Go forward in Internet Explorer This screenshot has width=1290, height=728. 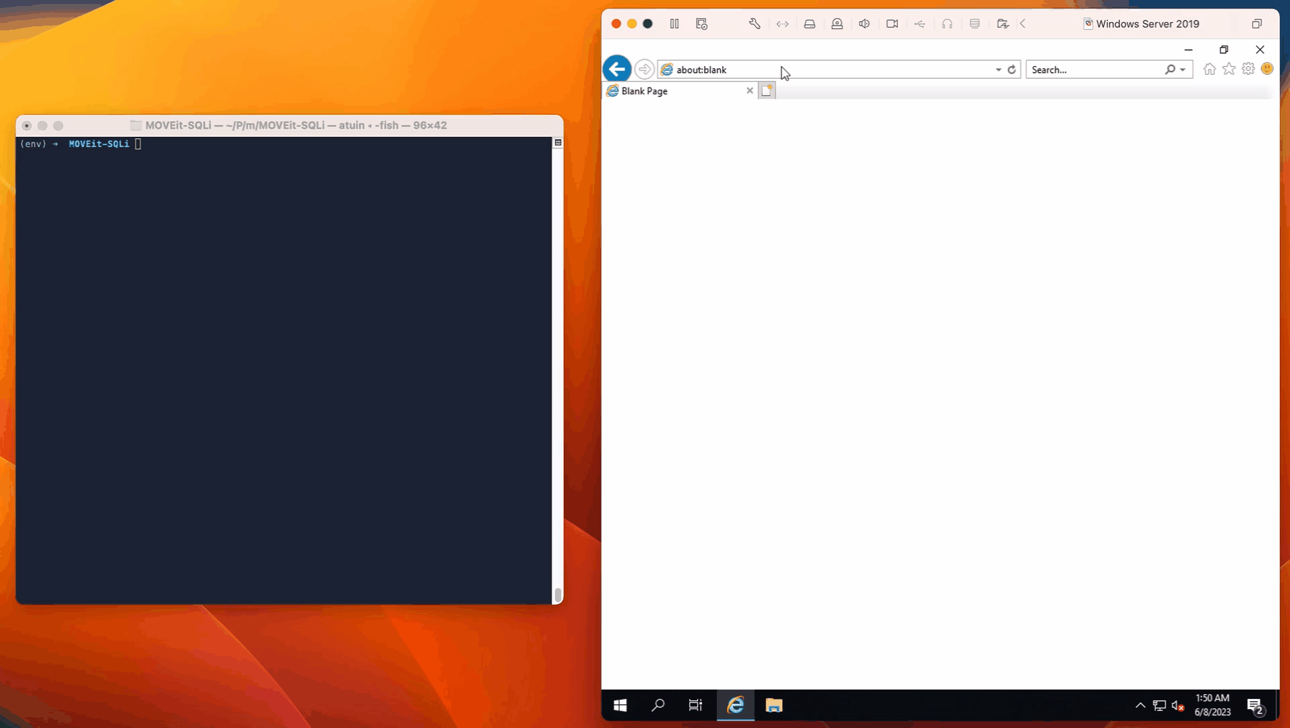(644, 69)
